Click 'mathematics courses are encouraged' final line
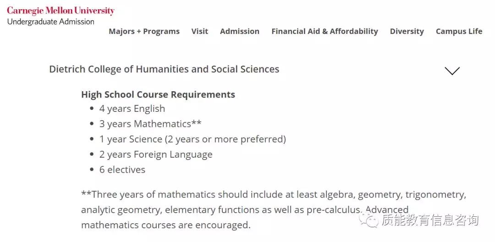495x242 pixels. click(x=166, y=225)
